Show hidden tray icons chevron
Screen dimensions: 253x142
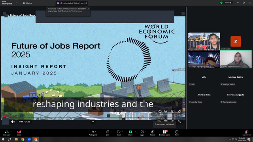[230, 139]
